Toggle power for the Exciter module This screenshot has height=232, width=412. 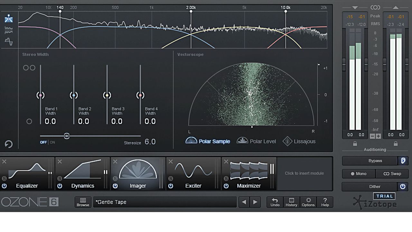[171, 186]
